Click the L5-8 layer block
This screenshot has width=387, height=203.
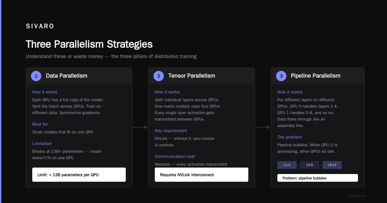click(x=310, y=165)
